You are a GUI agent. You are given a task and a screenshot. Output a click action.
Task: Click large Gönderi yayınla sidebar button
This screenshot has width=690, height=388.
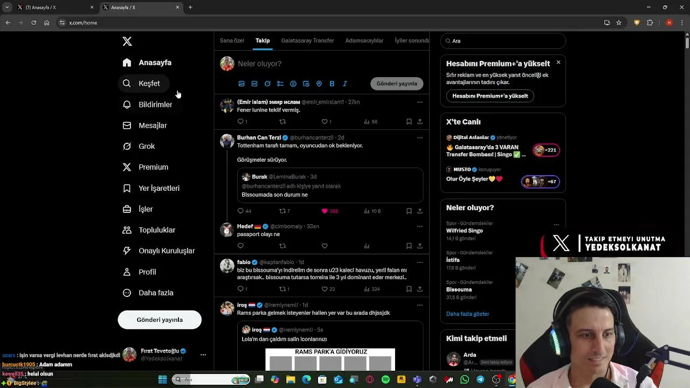pos(160,320)
